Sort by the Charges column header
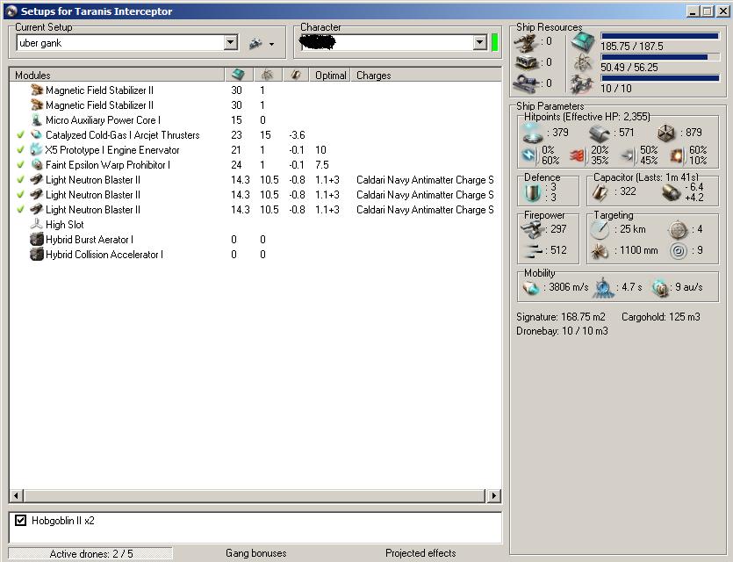Image resolution: width=733 pixels, height=562 pixels. pos(426,75)
